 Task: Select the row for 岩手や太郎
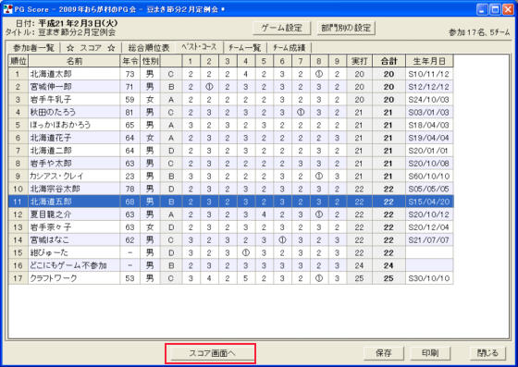click(x=230, y=164)
